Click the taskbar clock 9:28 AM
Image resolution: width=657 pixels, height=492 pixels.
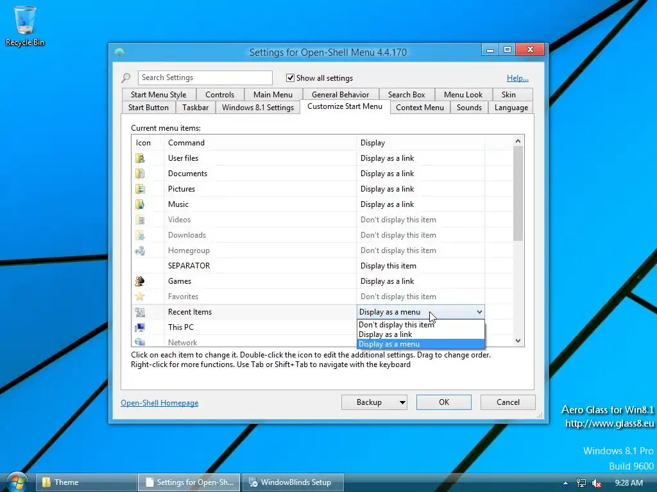629,483
